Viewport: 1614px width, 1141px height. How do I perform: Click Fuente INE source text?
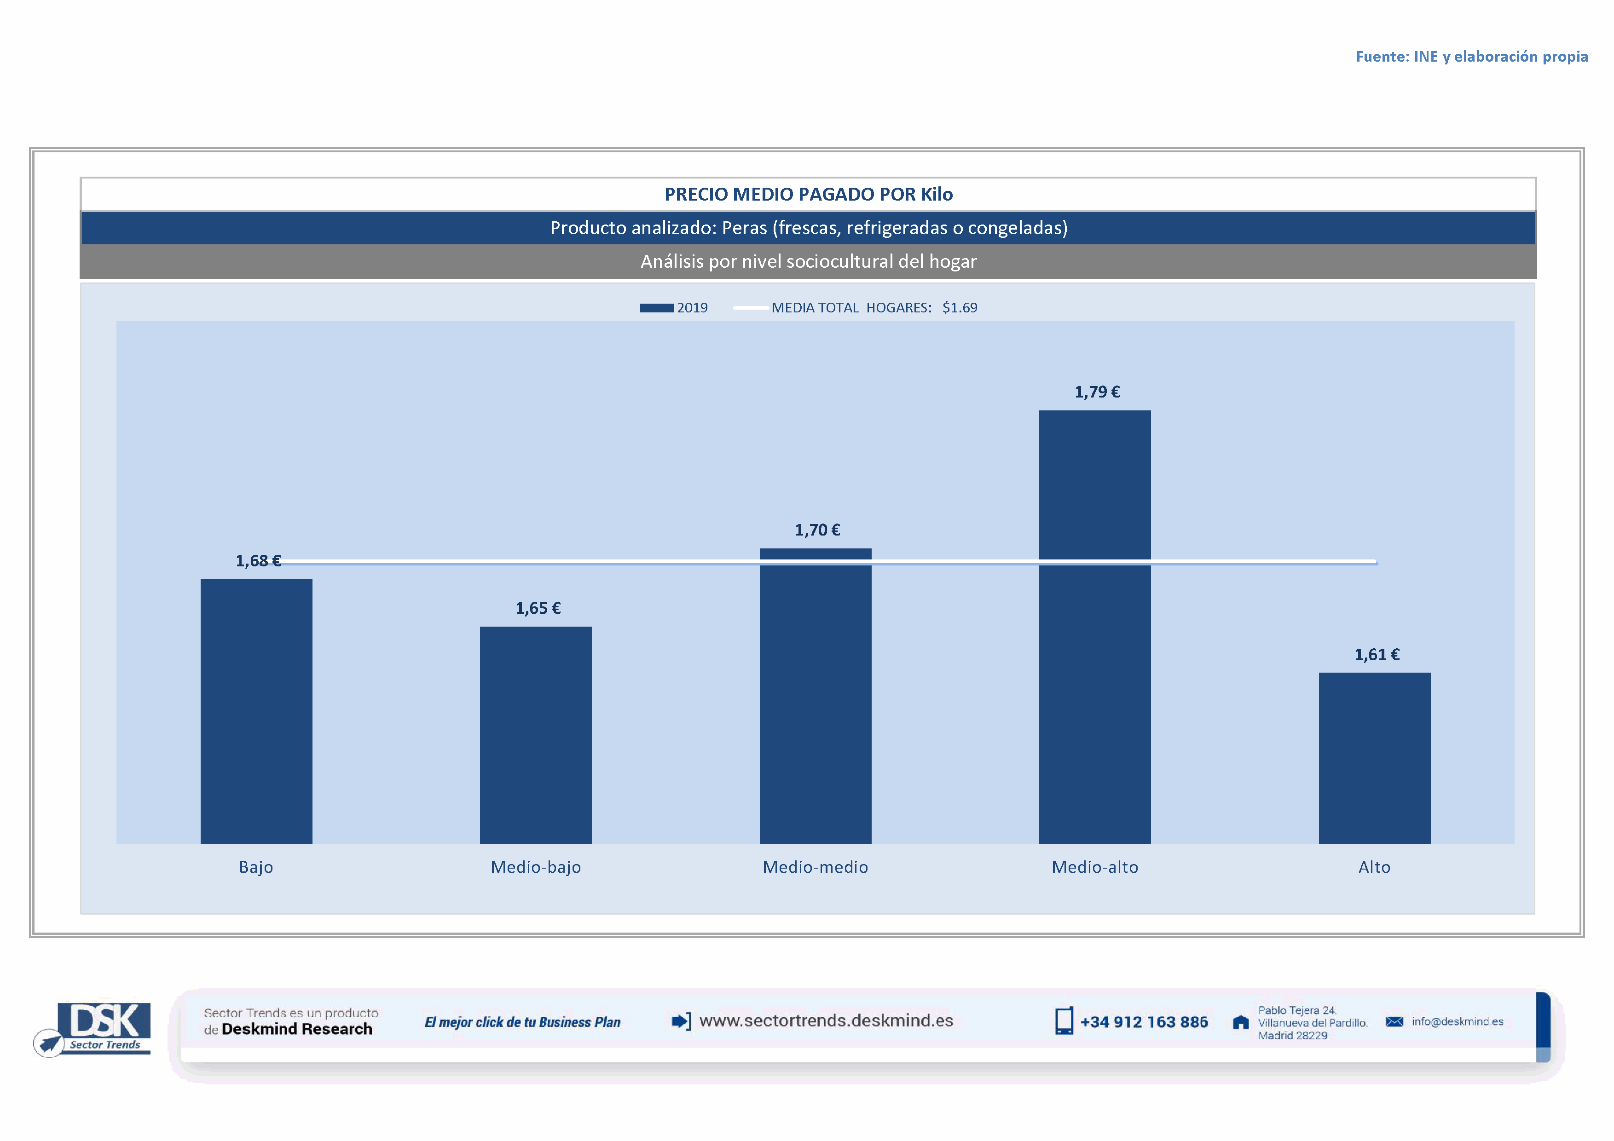point(1471,57)
